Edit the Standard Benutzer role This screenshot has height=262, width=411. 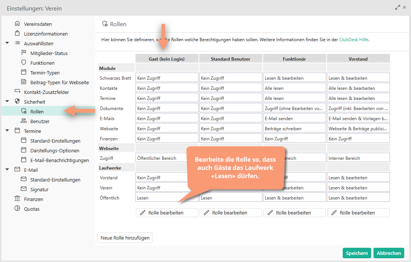point(231,213)
